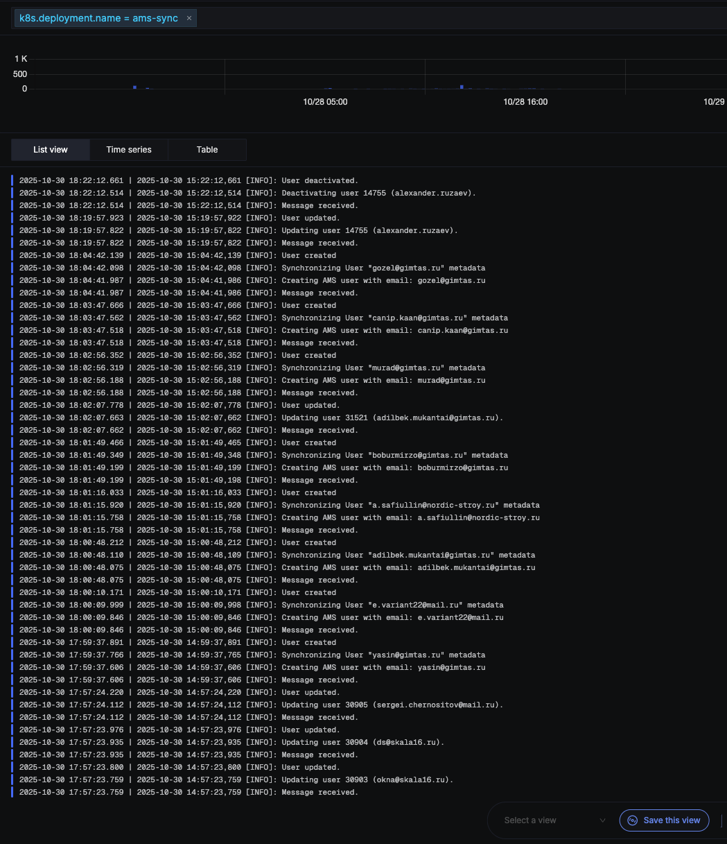Viewport: 727px width, 844px height.
Task: Switch to the List view tab
Action: coord(51,150)
